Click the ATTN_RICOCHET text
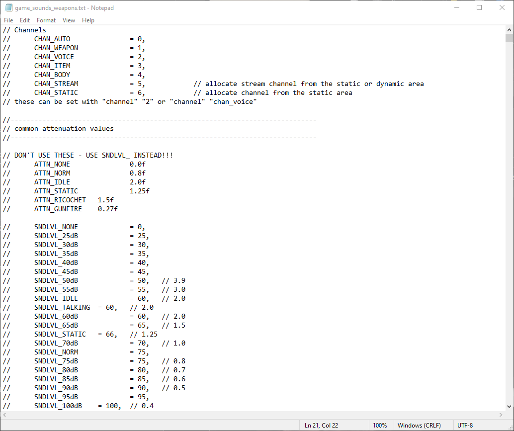The width and height of the screenshot is (514, 431). pos(60,200)
